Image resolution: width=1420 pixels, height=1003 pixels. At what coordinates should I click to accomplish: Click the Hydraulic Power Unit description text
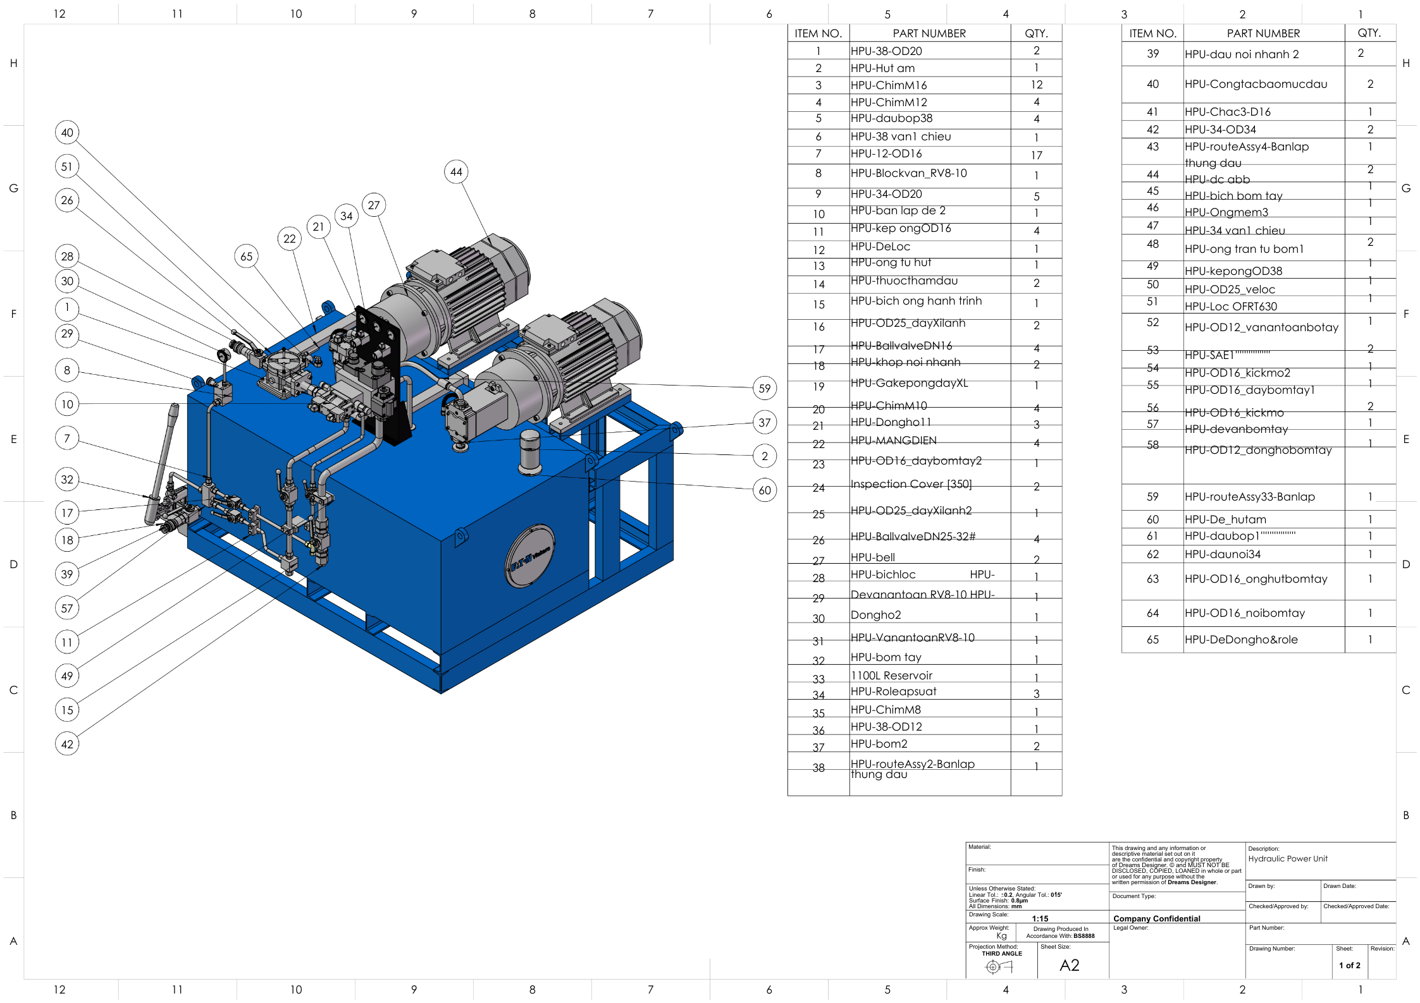(1287, 858)
